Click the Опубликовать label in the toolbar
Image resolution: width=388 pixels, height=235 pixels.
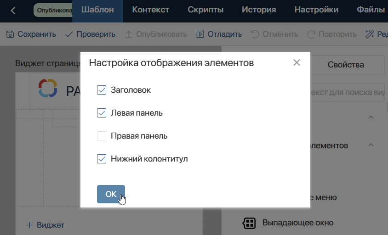[161, 34]
